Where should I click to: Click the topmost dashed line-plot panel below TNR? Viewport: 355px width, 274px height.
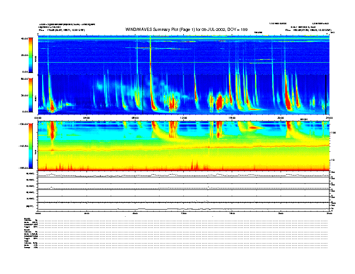(x=184, y=174)
